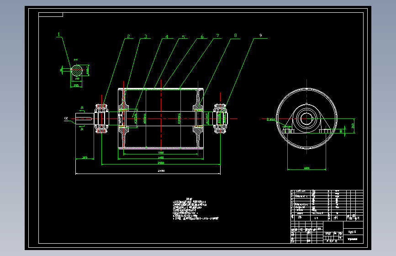The width and height of the screenshot is (396, 256).
Task: Click the lower section mark A
Action: (x=82, y=129)
